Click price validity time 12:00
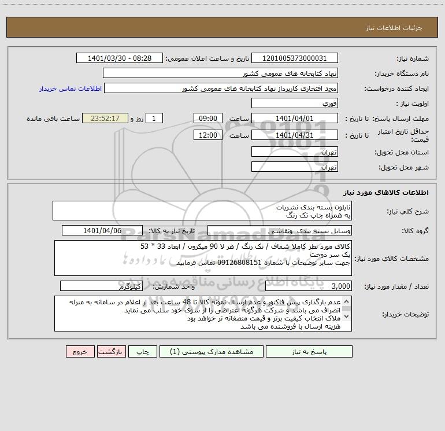This screenshot has height=431, width=445. point(207,135)
